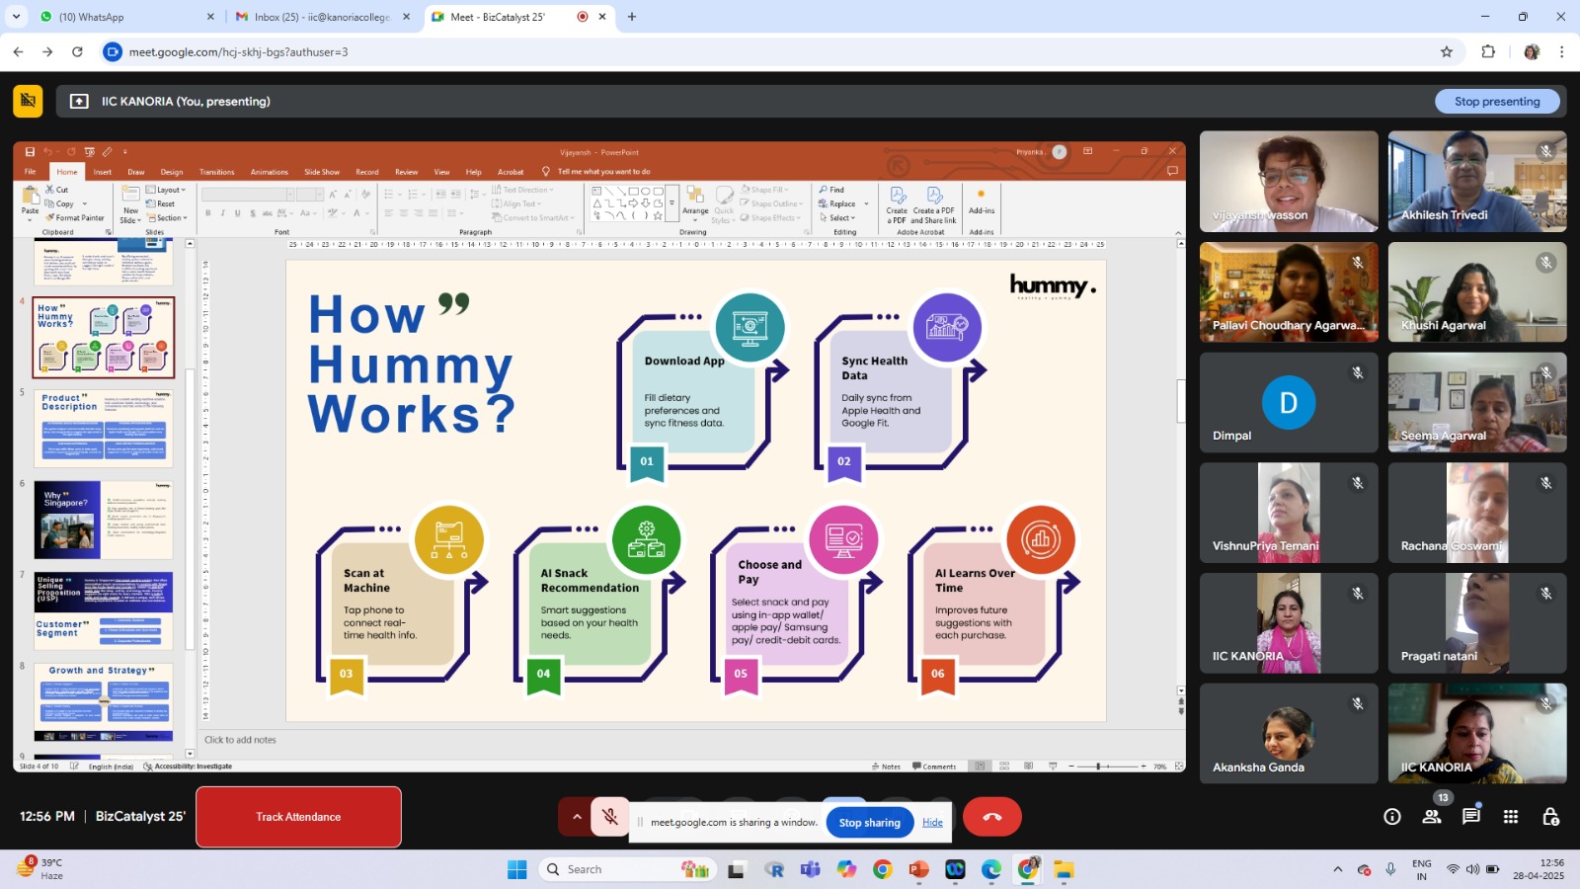Toggle the Comments pane in status bar
The height and width of the screenshot is (889, 1580).
coord(934,767)
